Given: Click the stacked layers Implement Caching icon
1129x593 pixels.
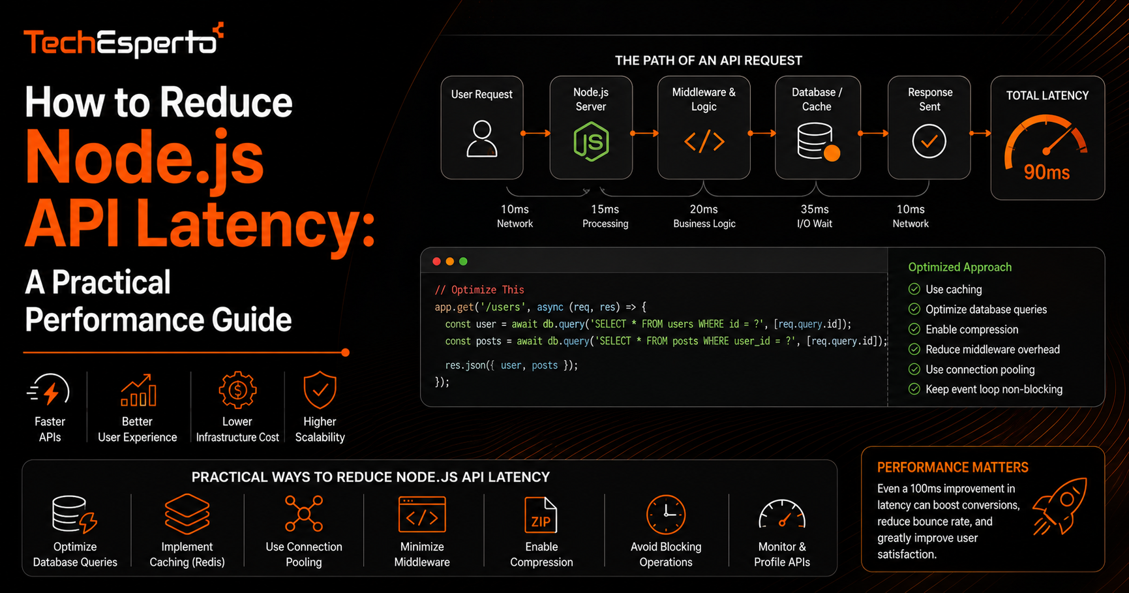Looking at the screenshot, I should (187, 514).
